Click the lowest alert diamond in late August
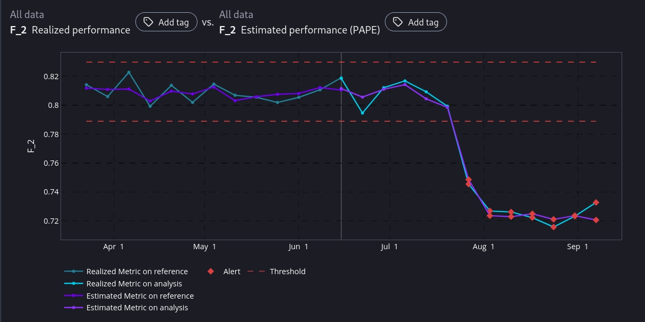The height and width of the screenshot is (322, 645). coord(554,227)
